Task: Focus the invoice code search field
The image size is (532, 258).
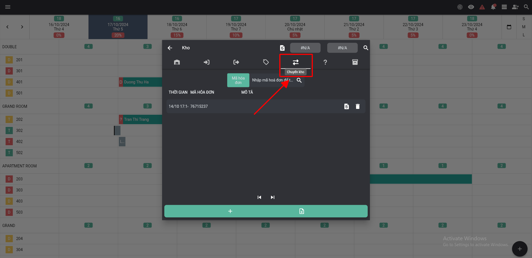Action: tap(272, 80)
